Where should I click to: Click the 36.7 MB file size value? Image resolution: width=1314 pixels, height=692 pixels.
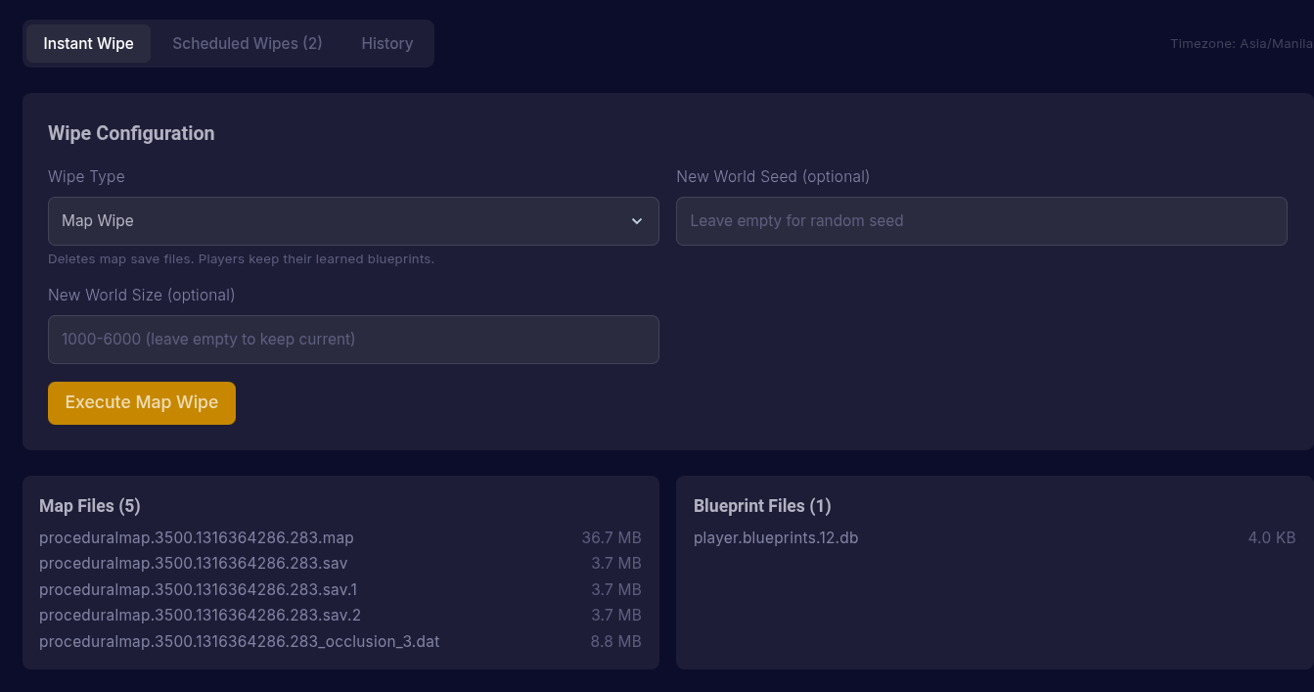coord(611,537)
